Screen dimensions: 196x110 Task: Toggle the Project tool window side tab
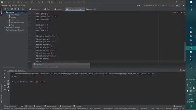pyautogui.click(x=1, y=12)
